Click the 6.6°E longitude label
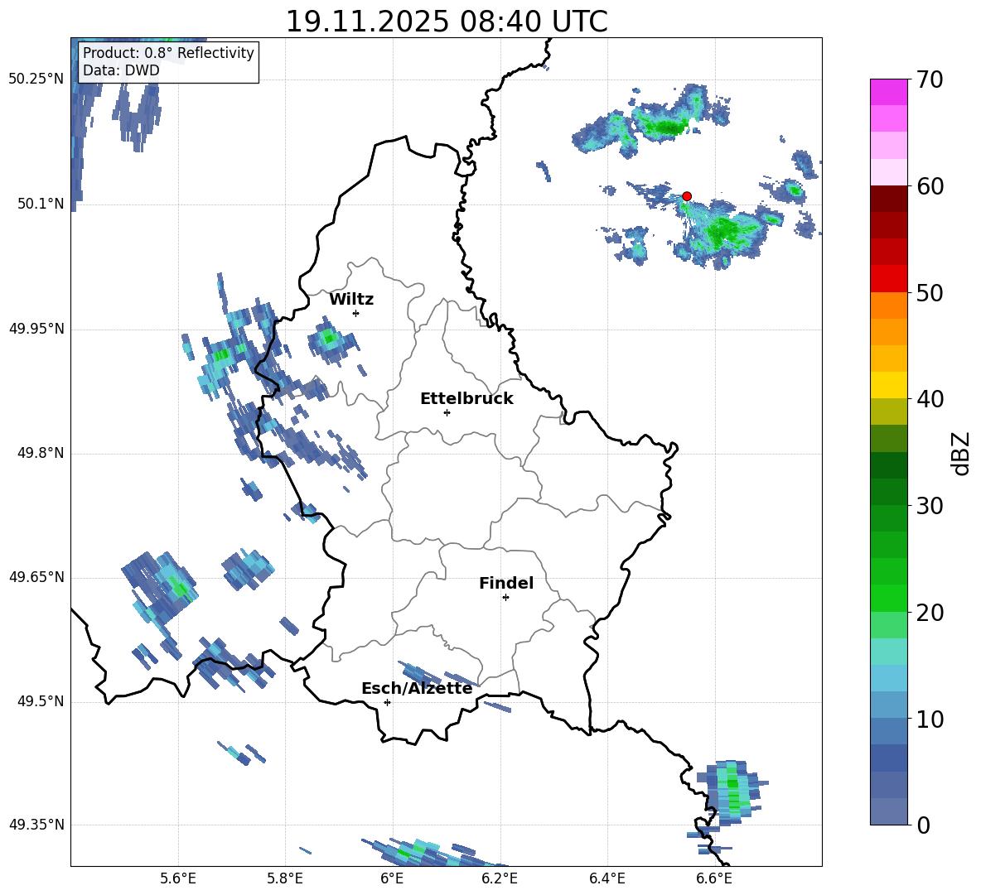The width and height of the screenshot is (981, 895). click(x=714, y=878)
